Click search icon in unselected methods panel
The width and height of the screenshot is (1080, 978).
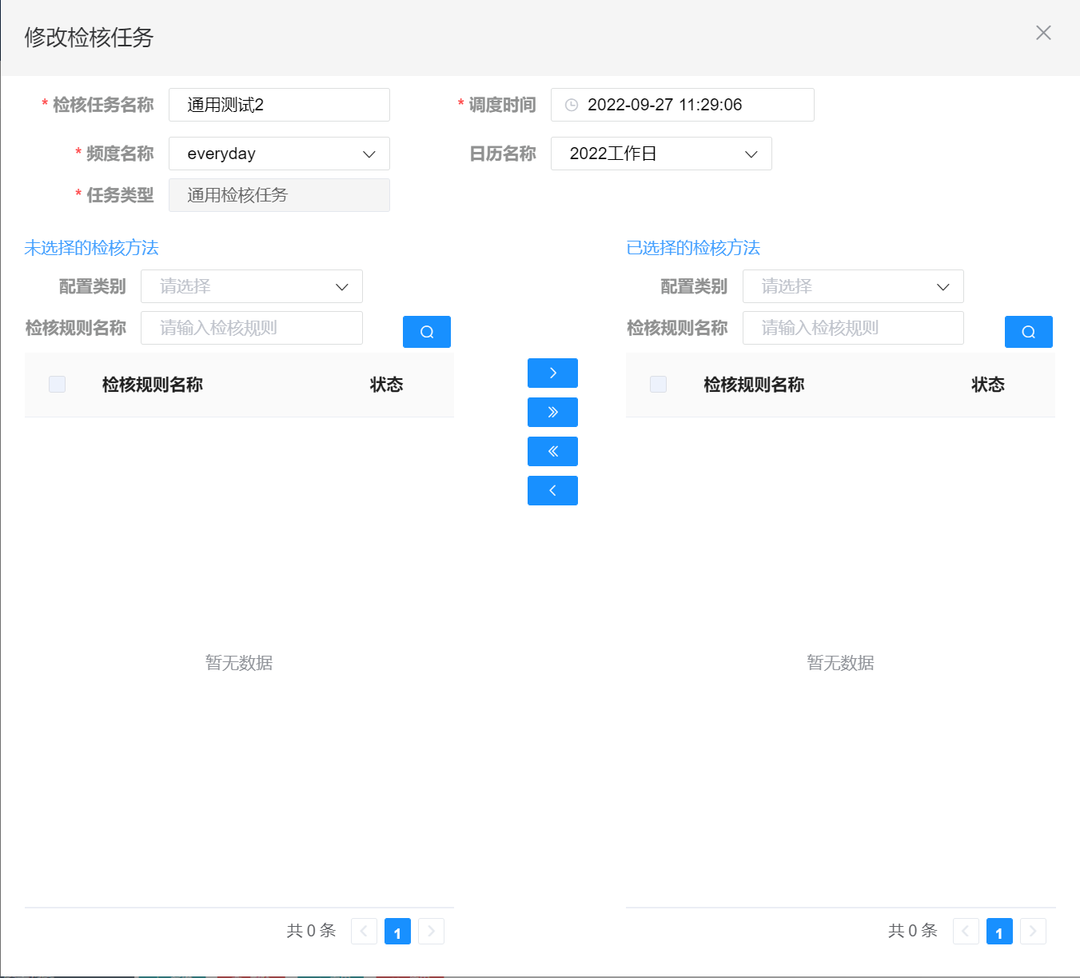(x=427, y=332)
